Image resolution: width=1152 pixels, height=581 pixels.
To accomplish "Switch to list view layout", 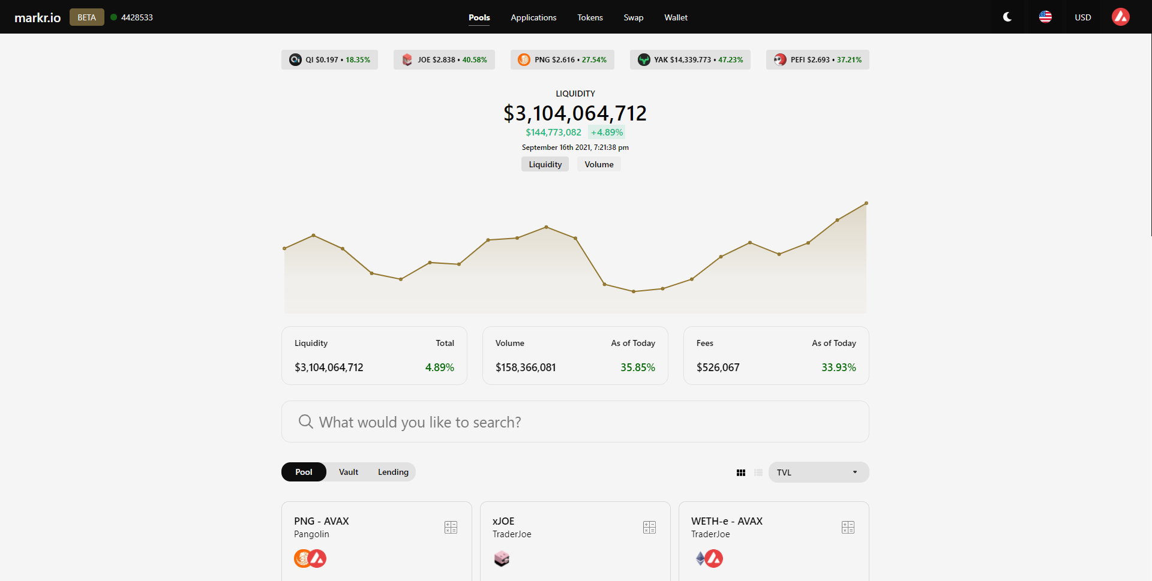I will (x=758, y=472).
